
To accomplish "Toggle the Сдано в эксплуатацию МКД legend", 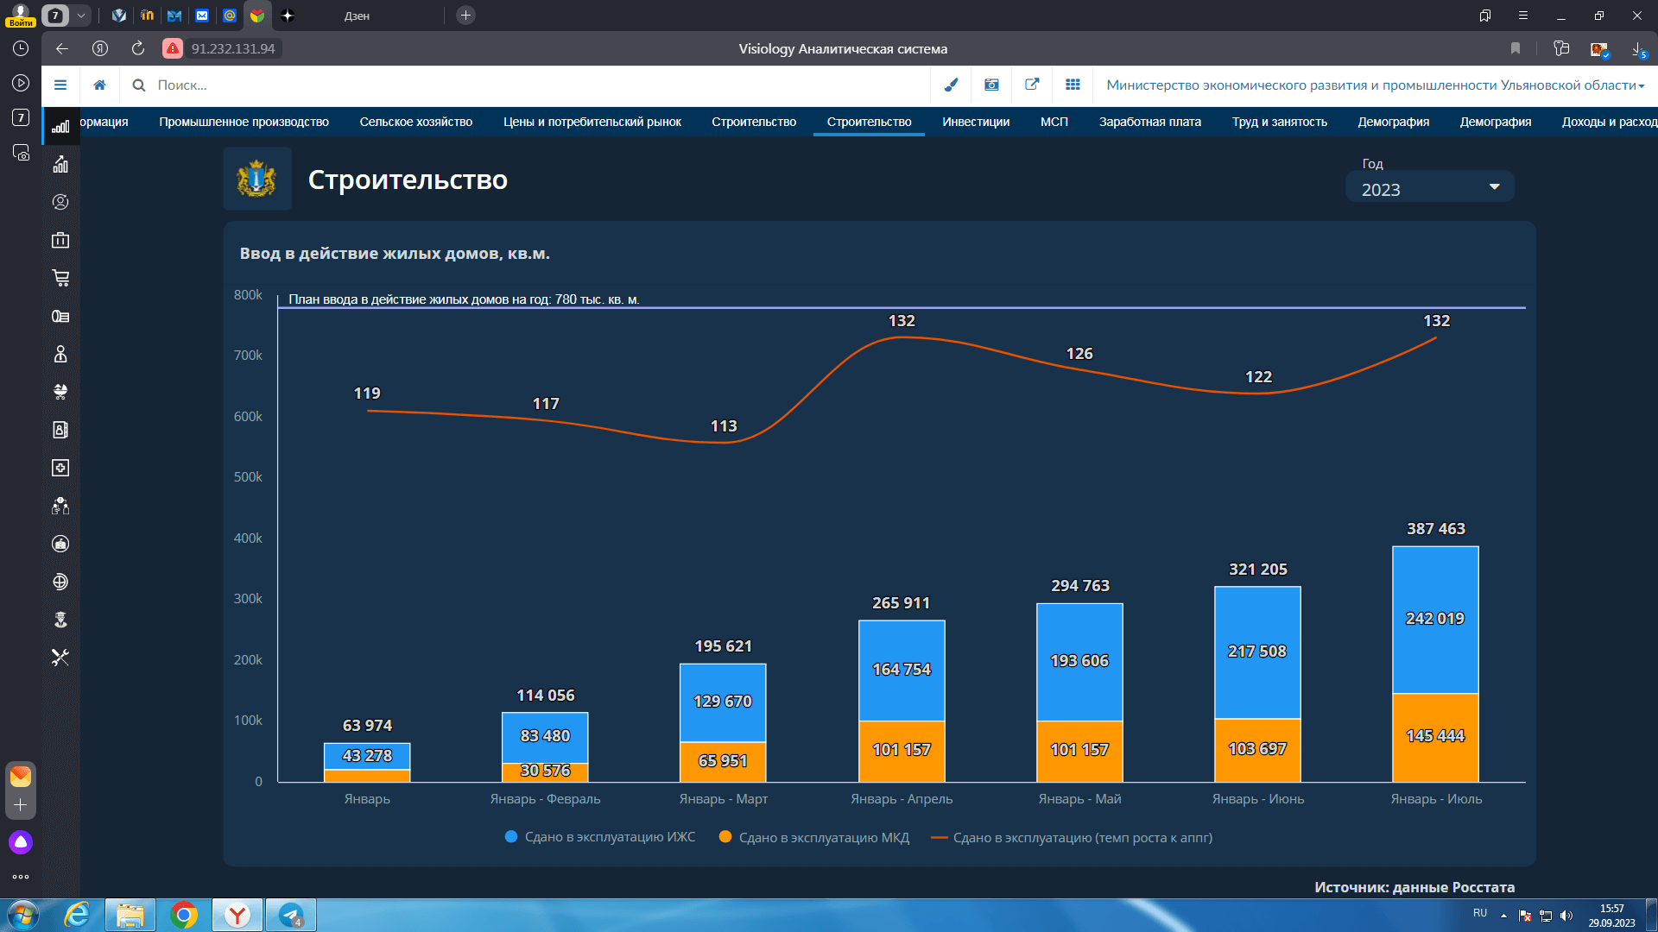I will pyautogui.click(x=814, y=837).
